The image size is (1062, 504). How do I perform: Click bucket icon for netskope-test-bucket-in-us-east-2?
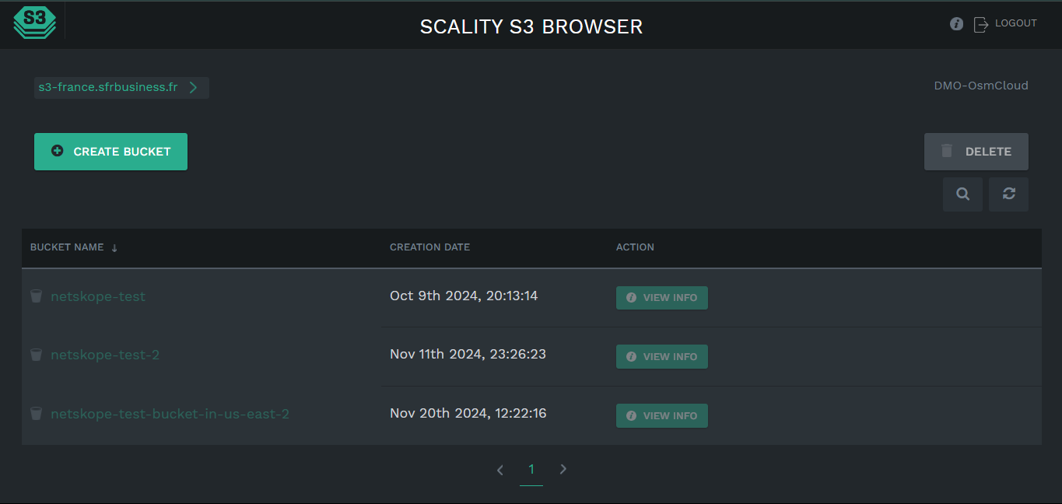click(36, 414)
